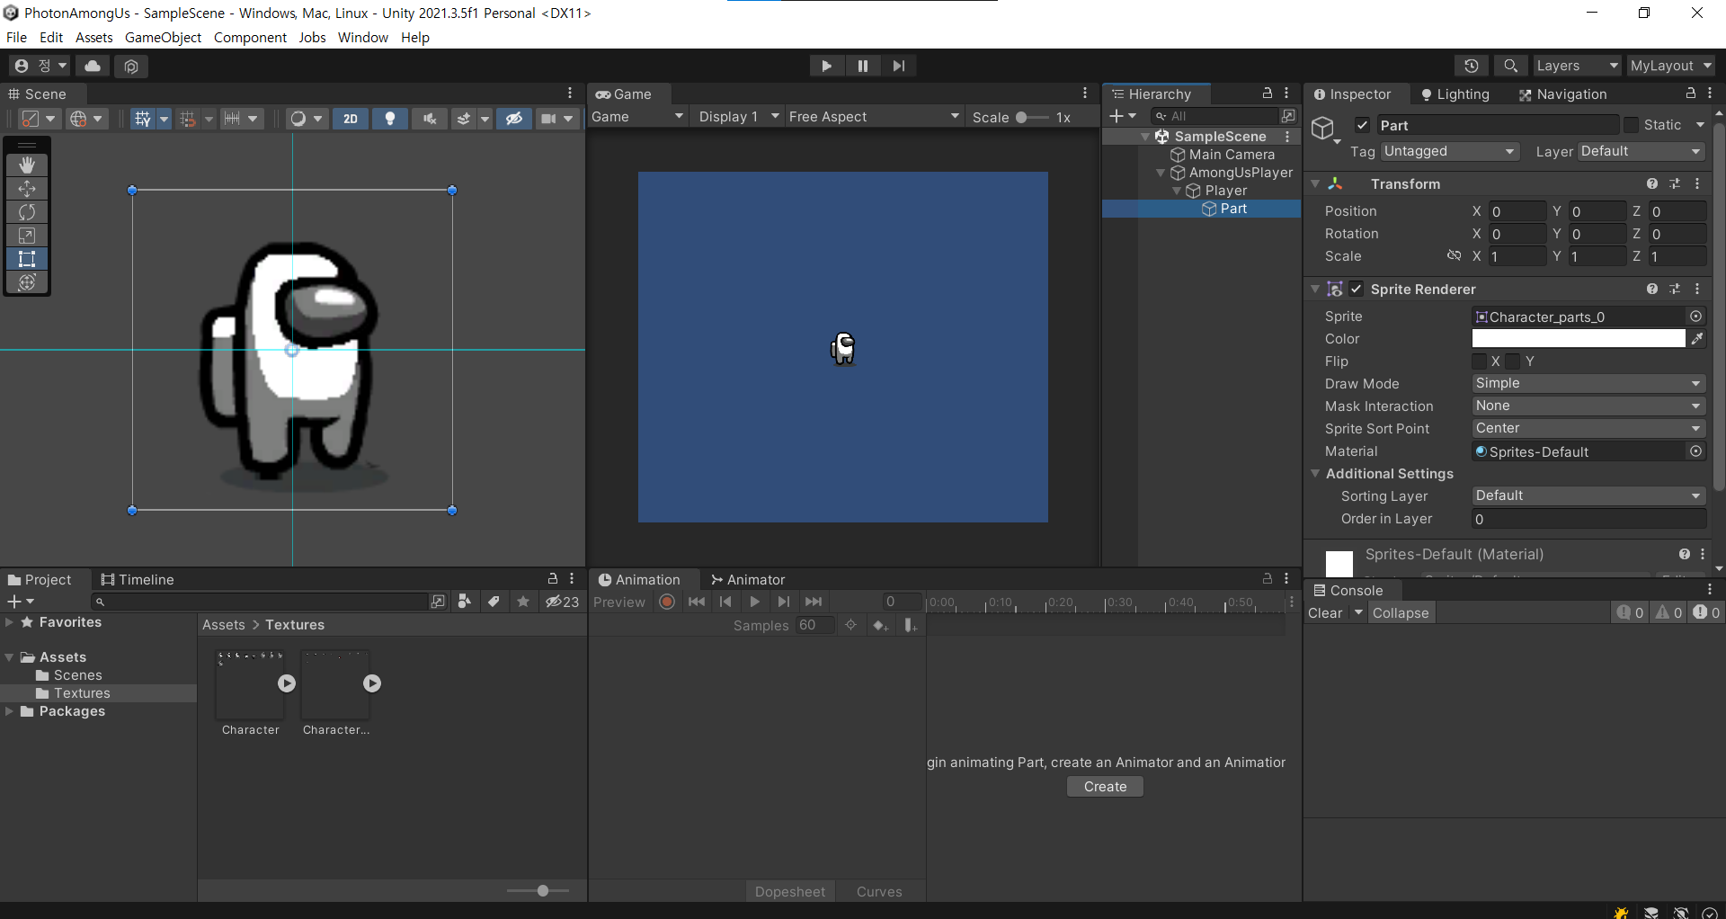Open the Sorting Layer dropdown
Image resolution: width=1726 pixels, height=919 pixels.
[x=1588, y=495]
